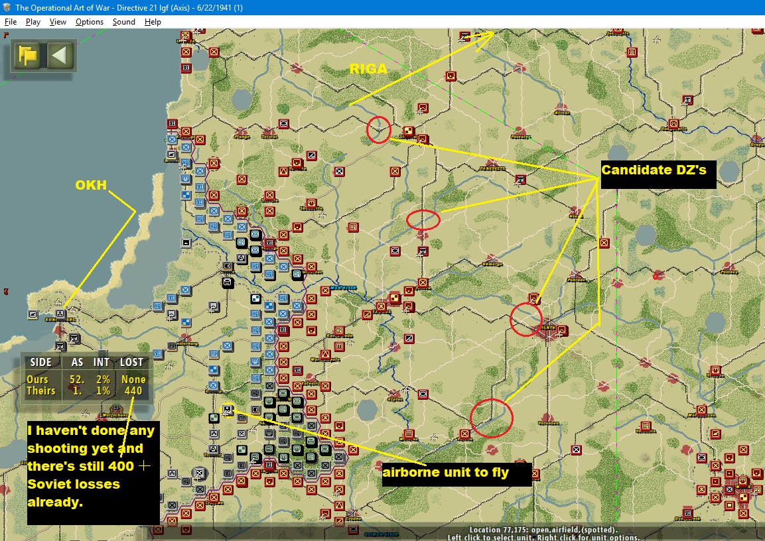Click the 'Location 77,175' status bar text

coord(543,530)
